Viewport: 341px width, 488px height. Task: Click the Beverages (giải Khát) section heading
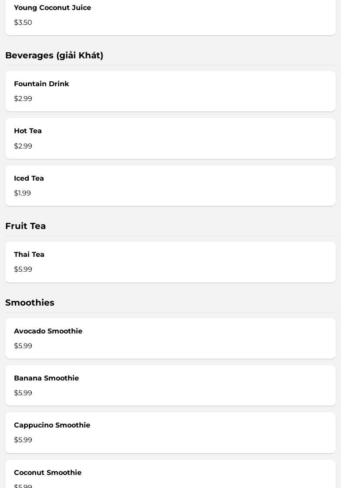click(54, 55)
